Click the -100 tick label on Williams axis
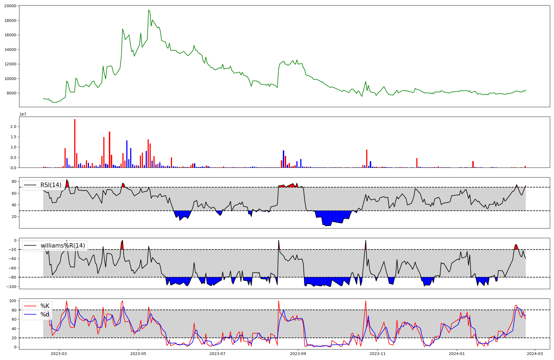554x360 pixels. pos(11,287)
